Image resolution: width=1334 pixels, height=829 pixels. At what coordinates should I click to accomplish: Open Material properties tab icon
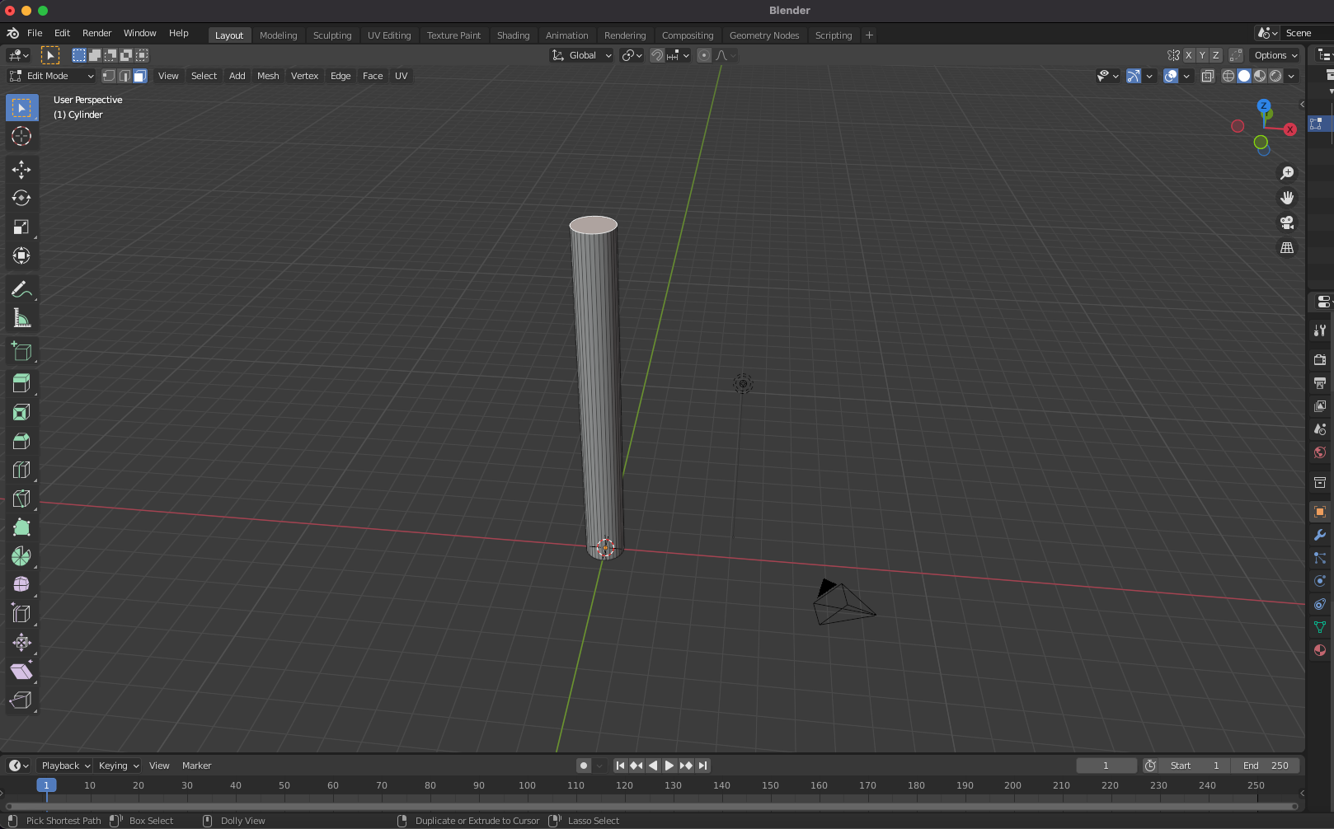[x=1319, y=650]
